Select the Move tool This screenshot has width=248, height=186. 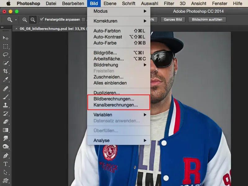pyautogui.click(x=6, y=38)
